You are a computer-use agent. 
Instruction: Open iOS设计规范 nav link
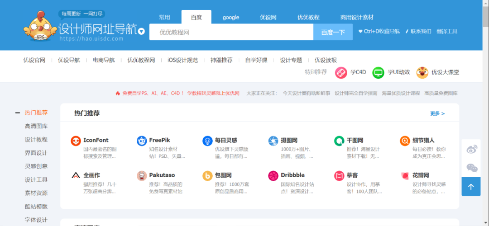click(183, 61)
